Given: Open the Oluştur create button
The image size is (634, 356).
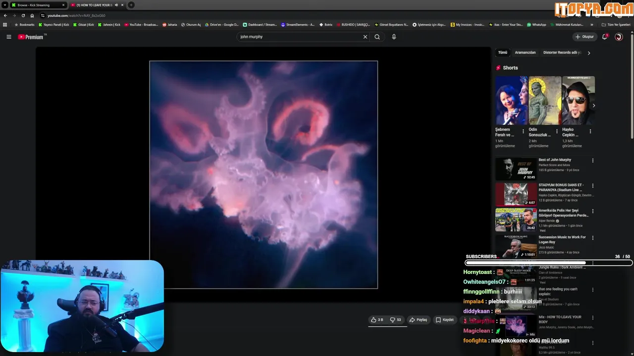Looking at the screenshot, I should pyautogui.click(x=584, y=37).
